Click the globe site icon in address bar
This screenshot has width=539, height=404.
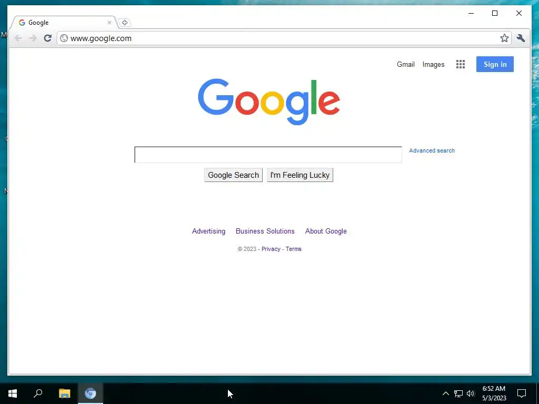64,38
